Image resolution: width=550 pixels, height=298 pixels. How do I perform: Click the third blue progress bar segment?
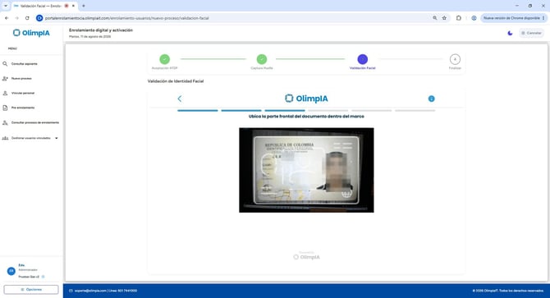[x=285, y=111]
